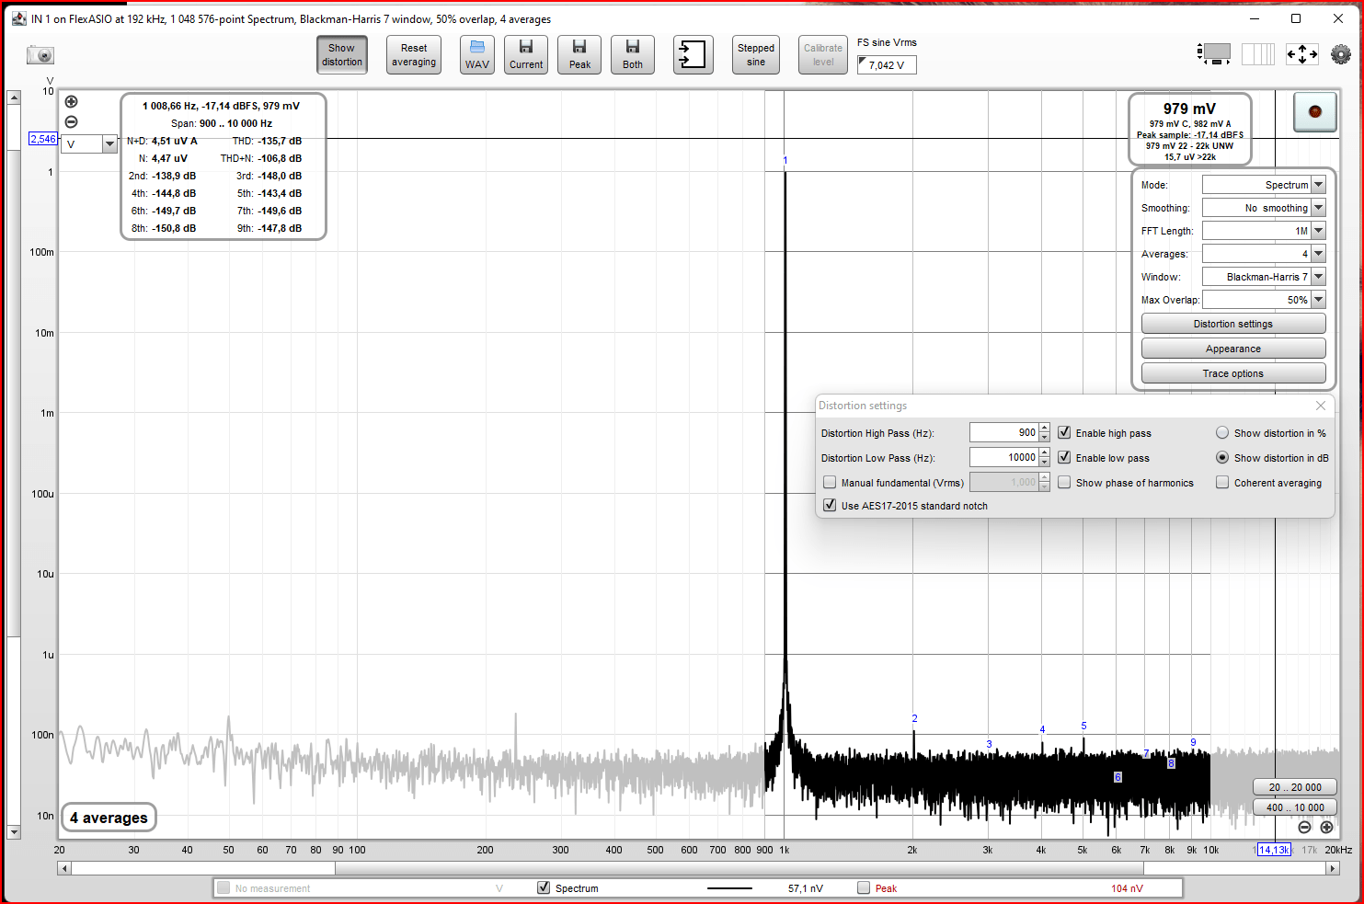Select Show distortion in dB radio

coord(1222,457)
